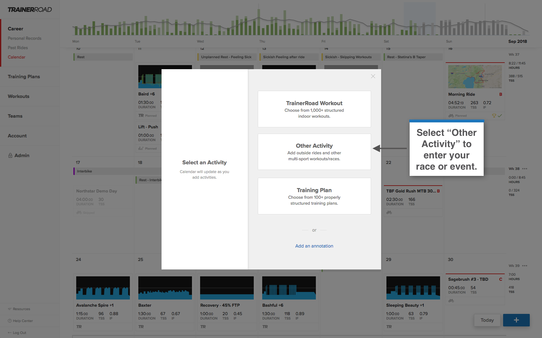Open Unplanned Rest - Feeling Sick annotation
Viewport: 542px width, 338px height.
227,57
